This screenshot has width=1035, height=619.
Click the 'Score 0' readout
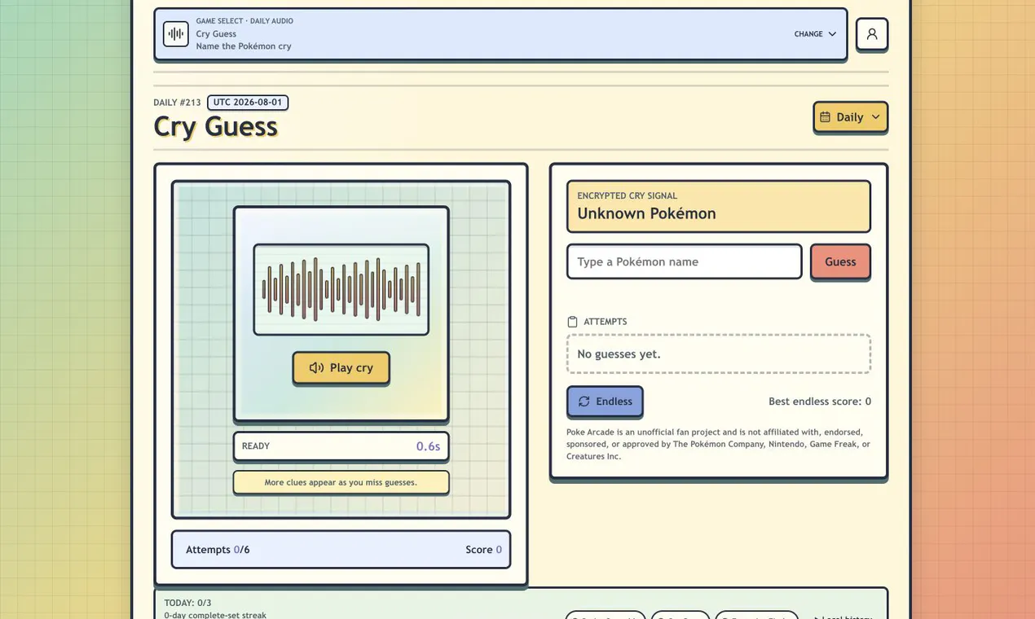point(484,550)
